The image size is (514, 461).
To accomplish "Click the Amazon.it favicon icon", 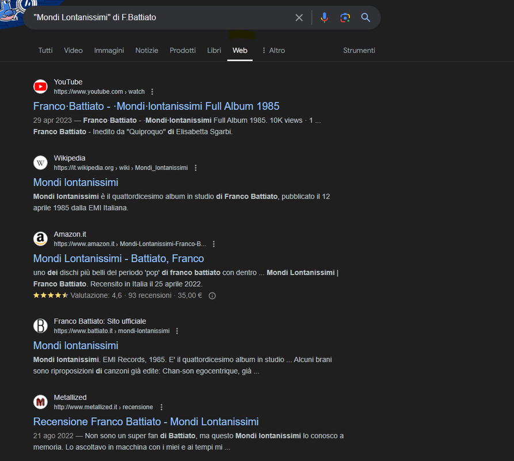I will (x=40, y=239).
